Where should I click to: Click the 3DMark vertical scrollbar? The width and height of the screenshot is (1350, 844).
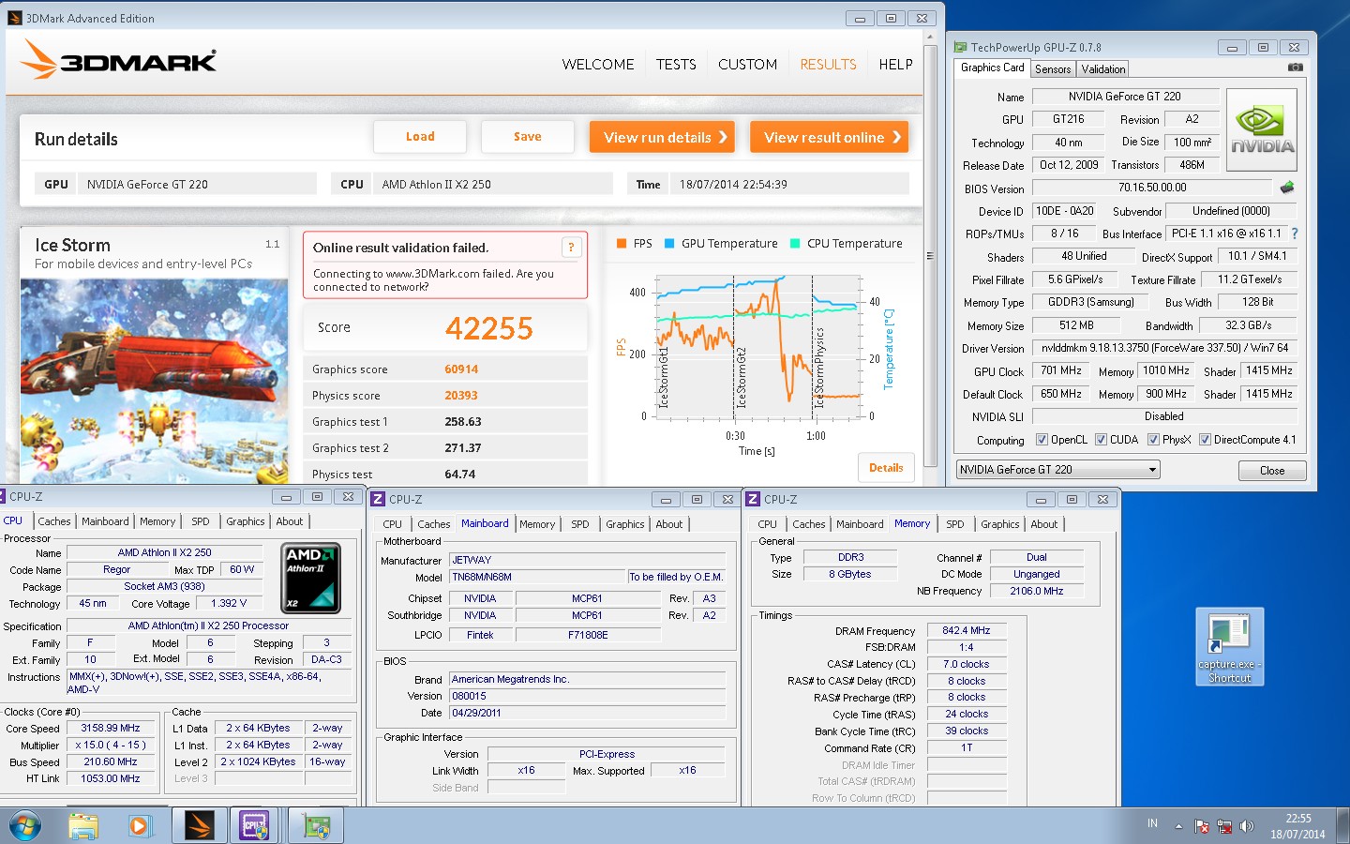click(x=930, y=255)
